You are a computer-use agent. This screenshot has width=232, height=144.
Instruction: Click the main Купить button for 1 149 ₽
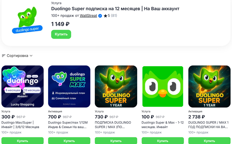[x=61, y=34]
